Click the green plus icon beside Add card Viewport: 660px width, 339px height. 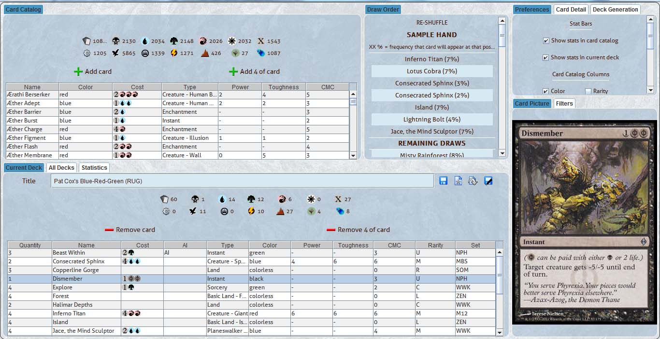click(78, 71)
